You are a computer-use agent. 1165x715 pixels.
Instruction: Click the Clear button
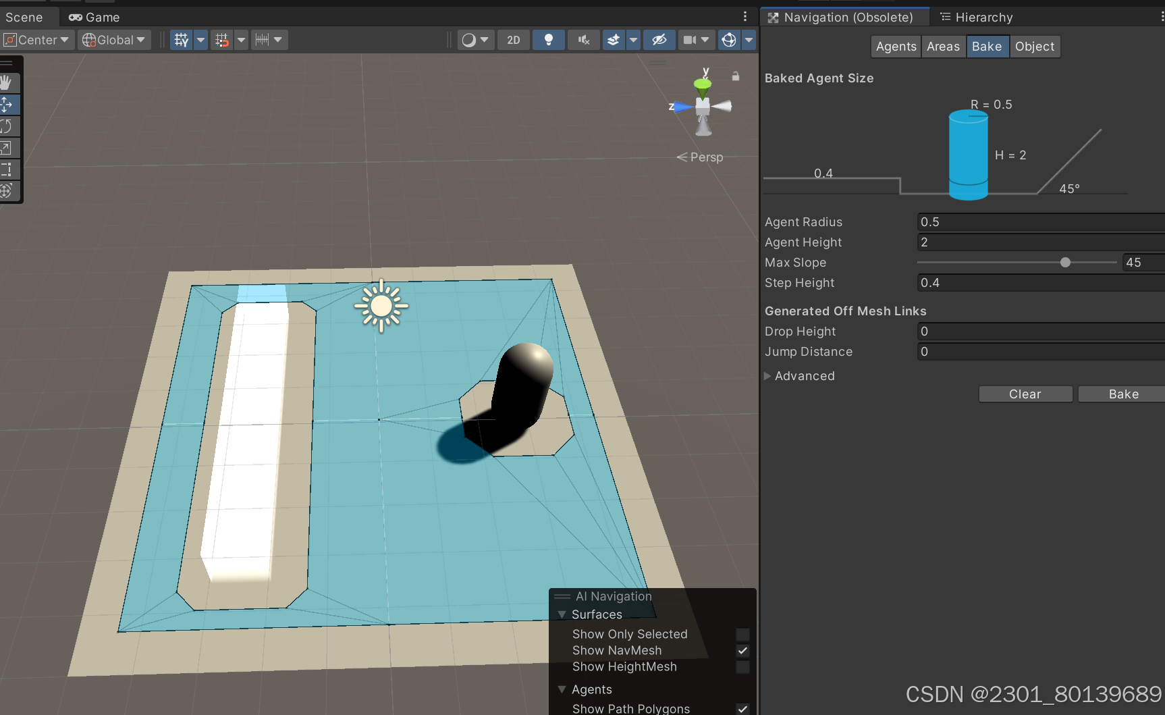pos(1025,394)
